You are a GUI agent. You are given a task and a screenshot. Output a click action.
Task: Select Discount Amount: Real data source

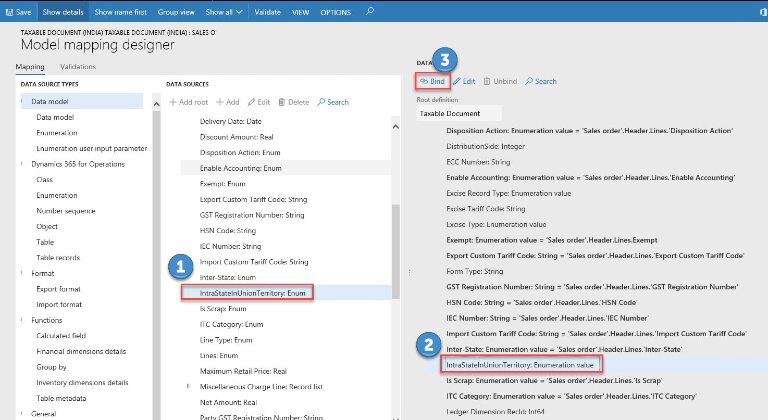coord(237,137)
